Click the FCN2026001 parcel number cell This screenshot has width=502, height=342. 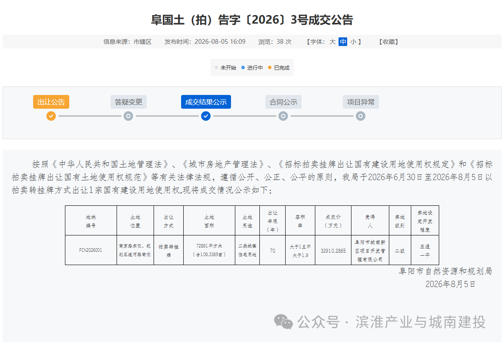(x=91, y=250)
